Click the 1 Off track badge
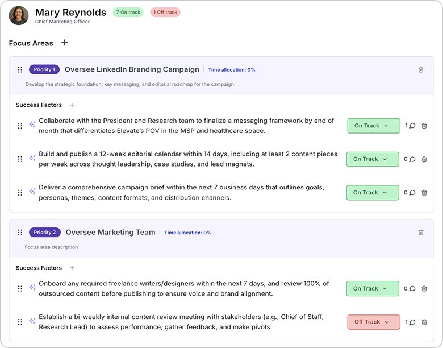This screenshot has width=443, height=348. coord(165,12)
